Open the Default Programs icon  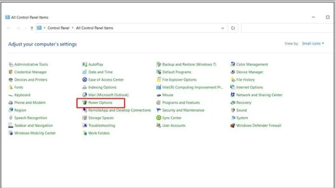click(x=159, y=72)
